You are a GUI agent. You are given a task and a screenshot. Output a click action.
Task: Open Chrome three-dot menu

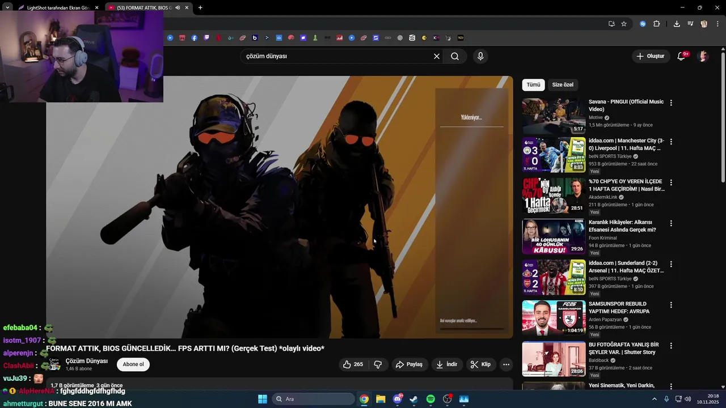[x=717, y=24]
